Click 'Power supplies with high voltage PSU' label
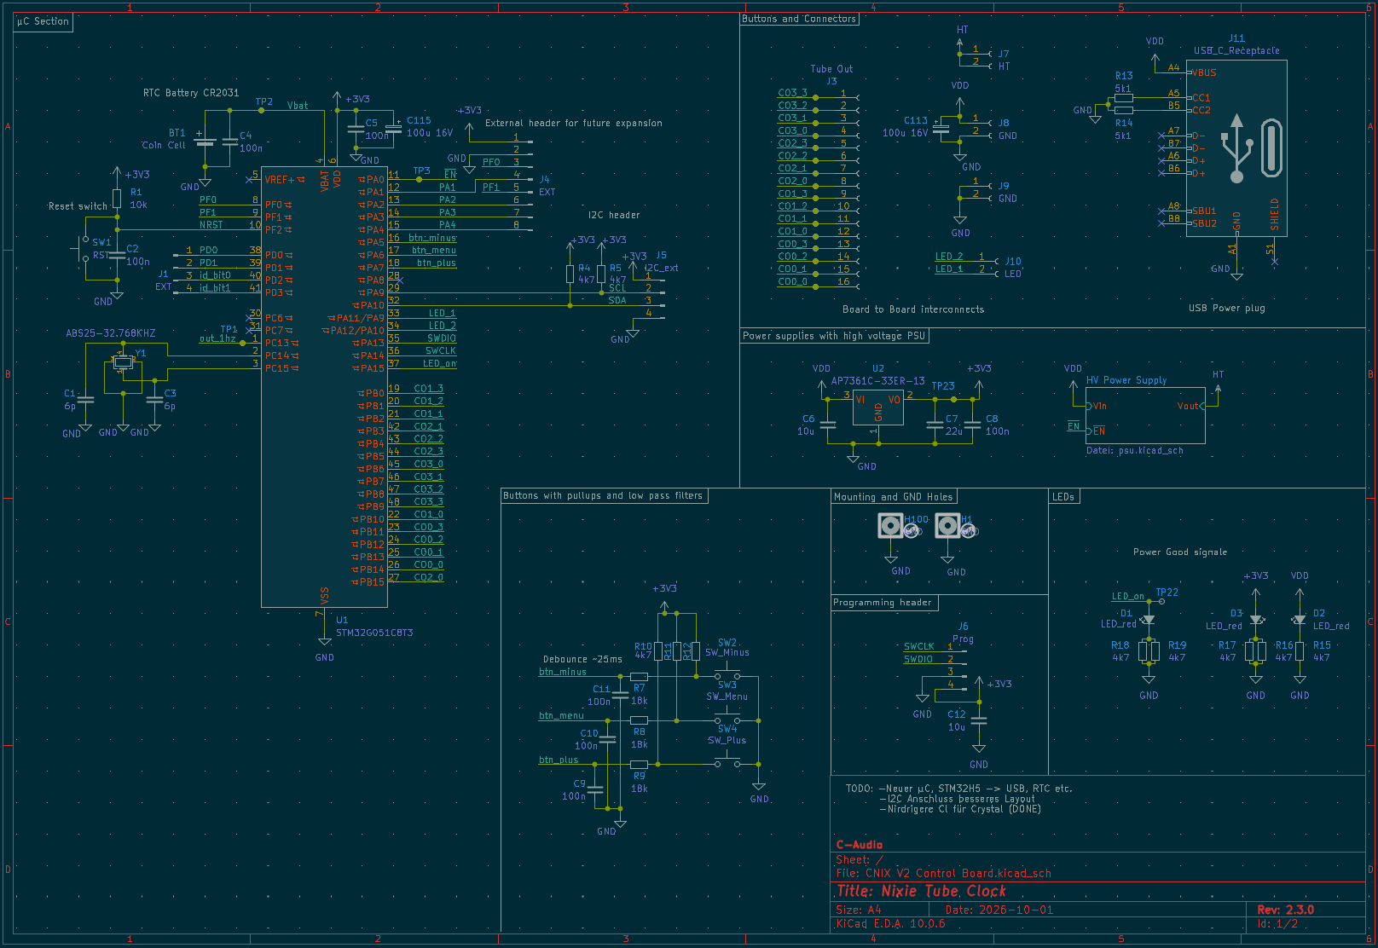This screenshot has width=1378, height=948. (834, 336)
